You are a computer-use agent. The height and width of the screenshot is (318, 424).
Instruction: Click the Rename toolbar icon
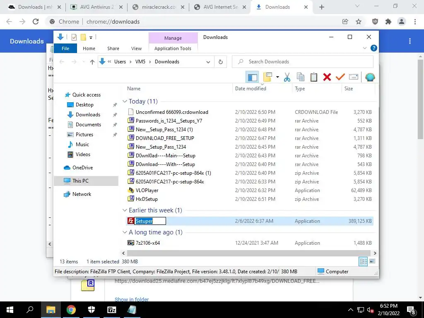[x=354, y=77]
